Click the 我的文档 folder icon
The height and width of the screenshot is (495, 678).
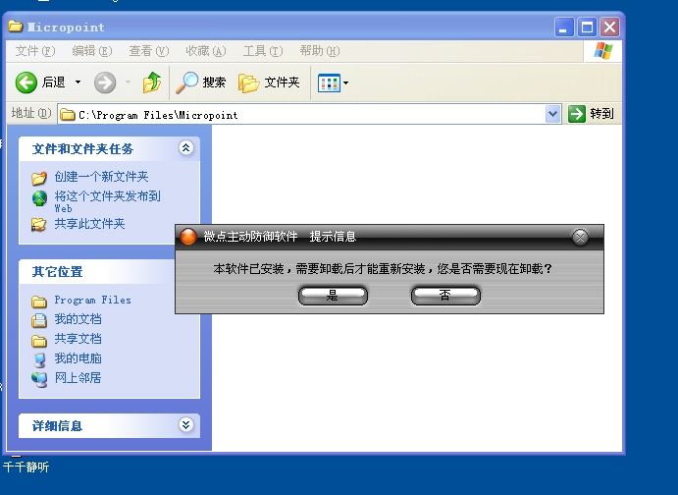point(39,320)
